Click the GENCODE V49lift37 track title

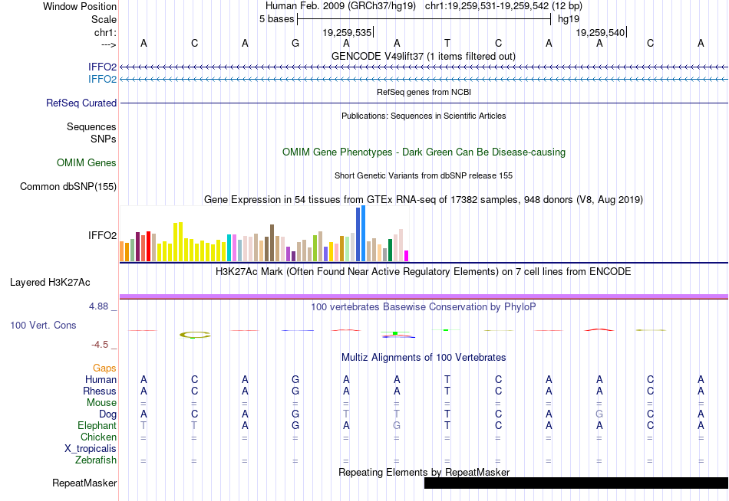click(424, 56)
